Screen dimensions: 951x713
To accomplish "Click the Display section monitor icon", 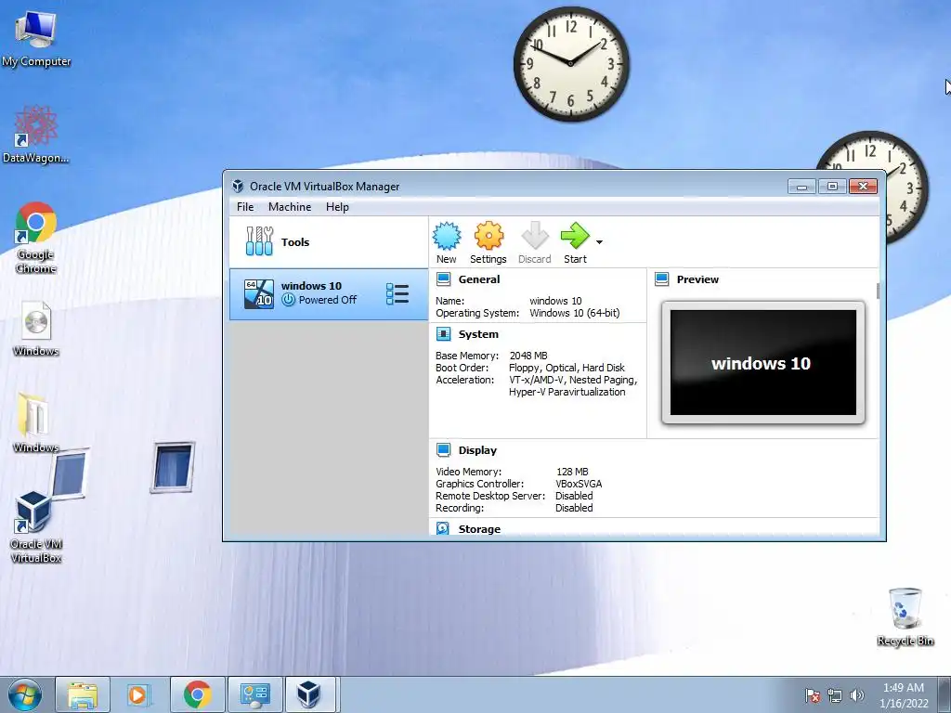I will click(x=443, y=450).
